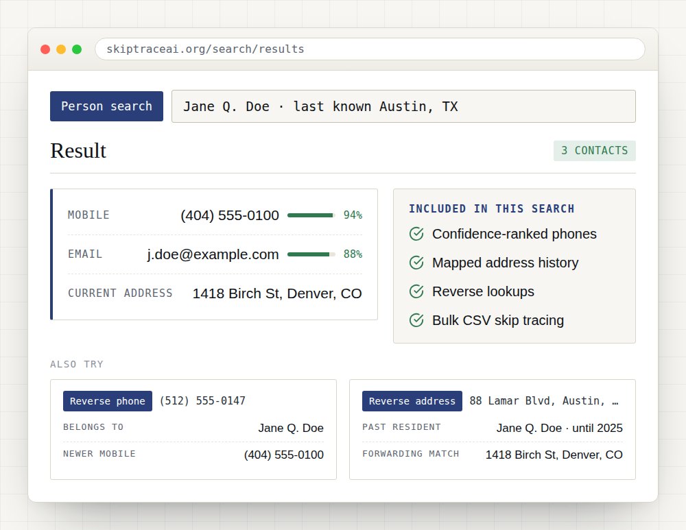Click the Mapped address history text
The width and height of the screenshot is (686, 530).
pyautogui.click(x=505, y=263)
